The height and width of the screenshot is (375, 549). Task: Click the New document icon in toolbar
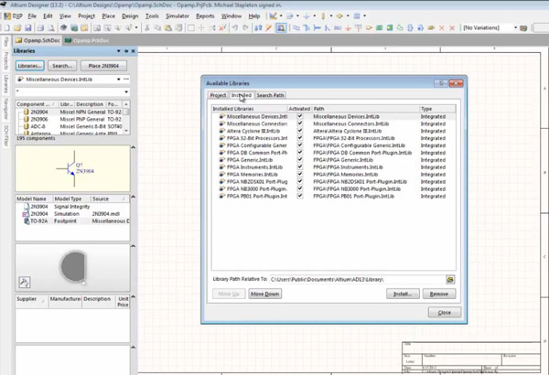point(6,27)
